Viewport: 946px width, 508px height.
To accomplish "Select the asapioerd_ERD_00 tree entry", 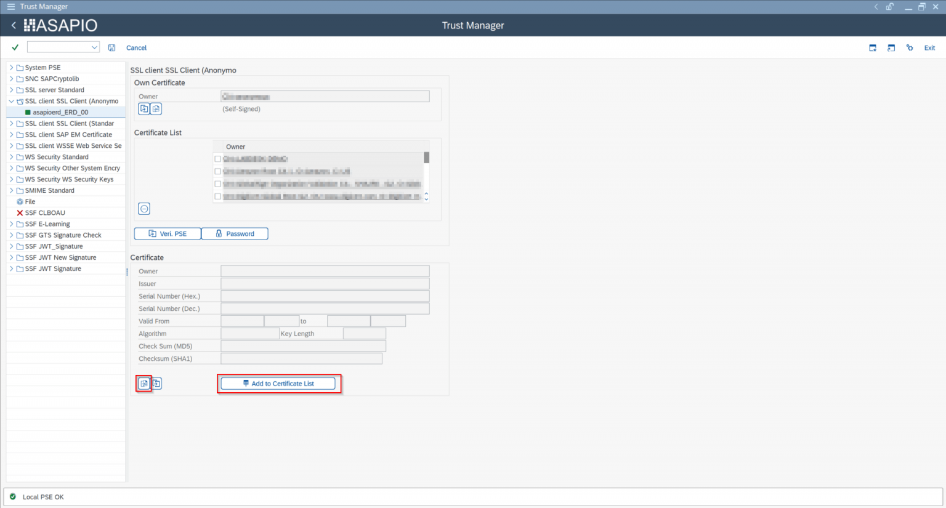I will [60, 112].
